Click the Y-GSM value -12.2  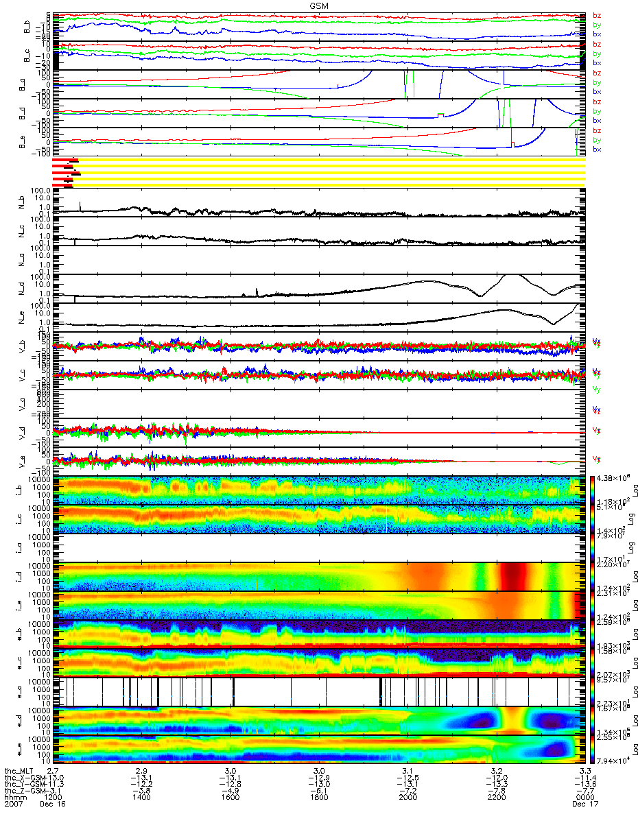(x=141, y=784)
